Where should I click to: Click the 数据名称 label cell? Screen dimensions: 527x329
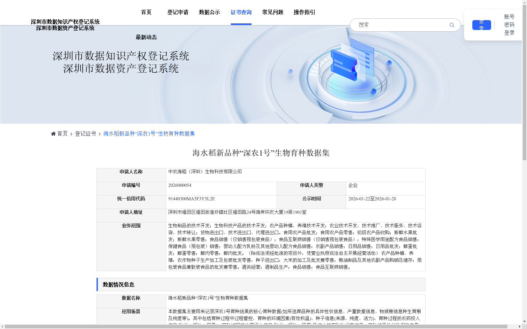131,301
